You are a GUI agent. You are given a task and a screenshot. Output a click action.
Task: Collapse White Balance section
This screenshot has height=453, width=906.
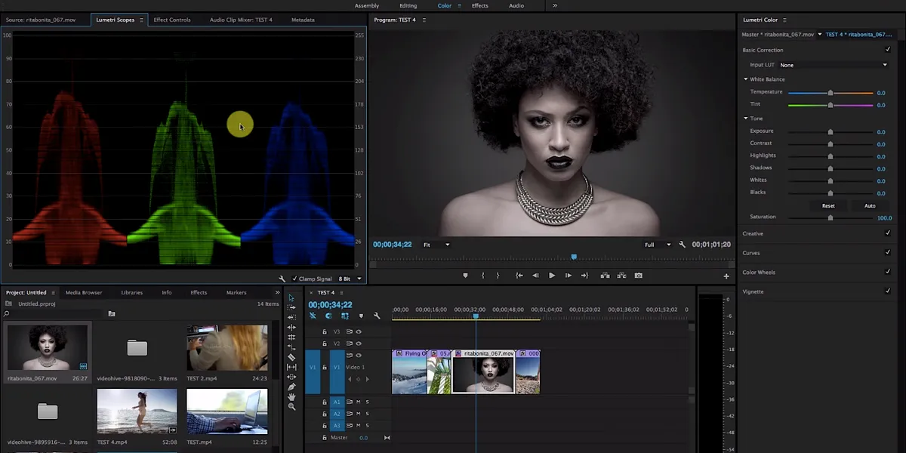[x=746, y=79]
